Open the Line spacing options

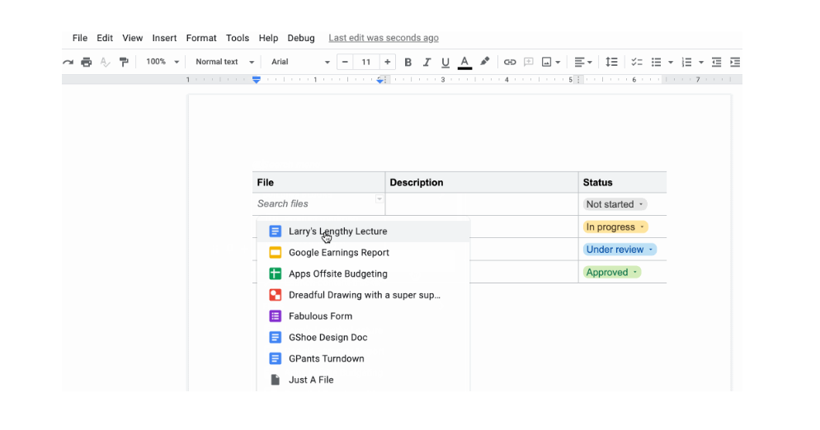point(611,62)
